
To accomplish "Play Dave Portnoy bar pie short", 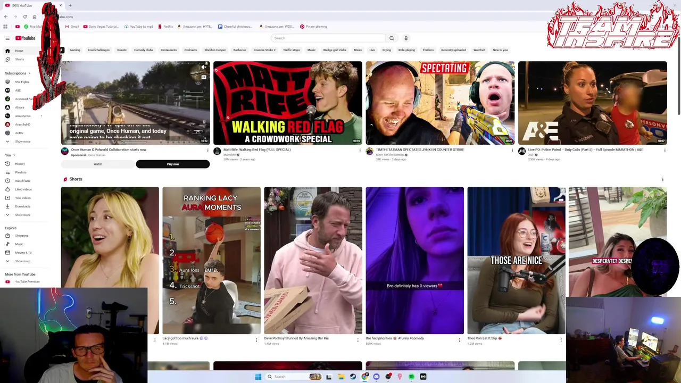I will coord(313,260).
